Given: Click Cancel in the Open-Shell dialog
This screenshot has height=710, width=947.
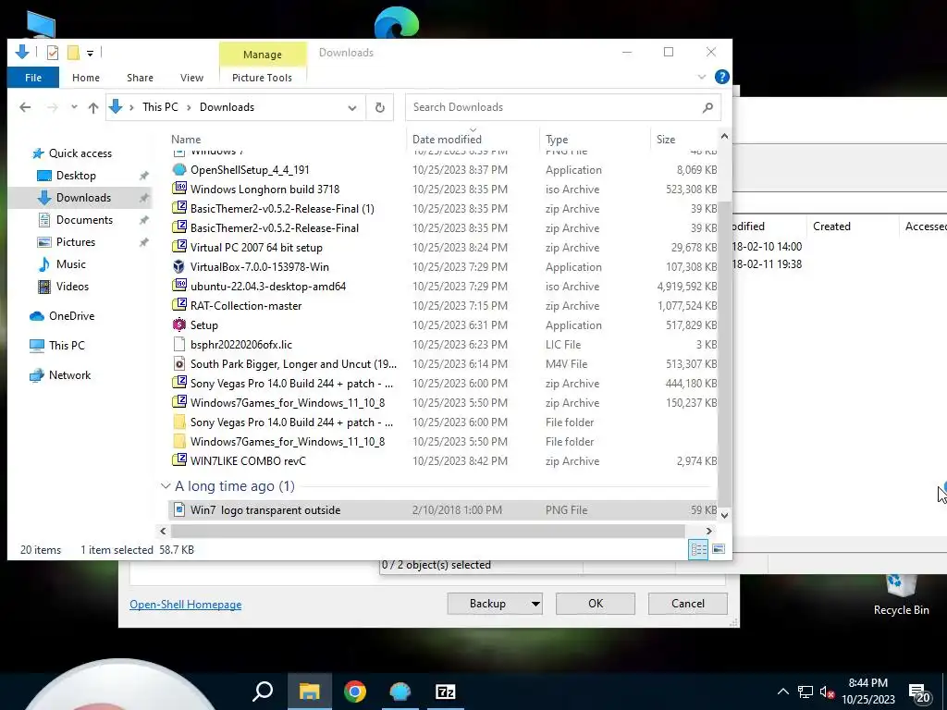Looking at the screenshot, I should tap(688, 603).
